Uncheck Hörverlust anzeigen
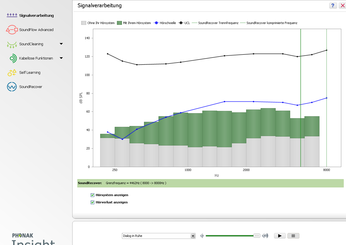346x245 pixels. (x=93, y=202)
